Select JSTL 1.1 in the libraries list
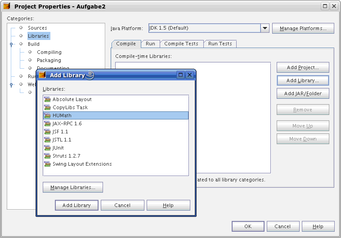Image resolution: width=341 pixels, height=238 pixels. [62, 140]
